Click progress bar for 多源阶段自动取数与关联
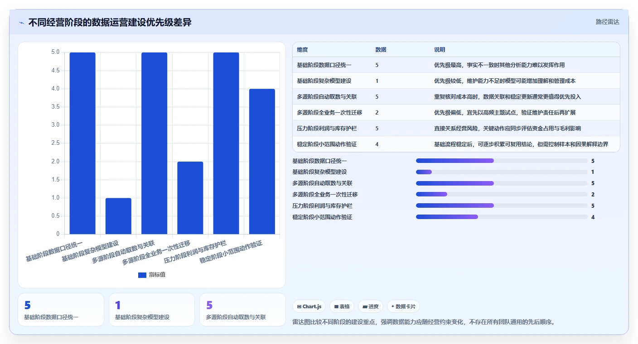The height and width of the screenshot is (344, 638). (502, 183)
